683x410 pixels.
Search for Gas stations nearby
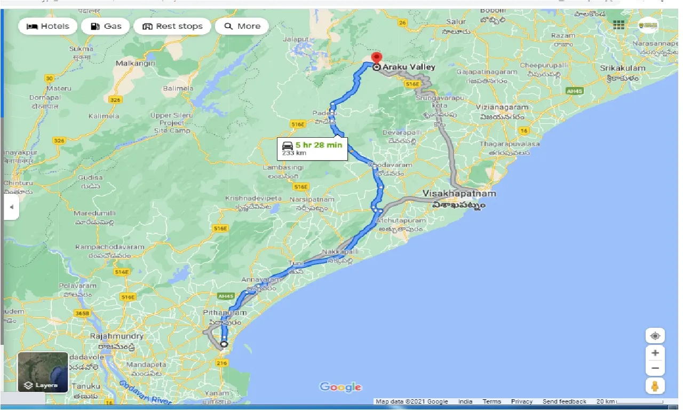click(x=106, y=26)
